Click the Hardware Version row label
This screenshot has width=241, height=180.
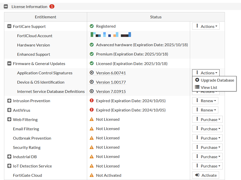33,45
